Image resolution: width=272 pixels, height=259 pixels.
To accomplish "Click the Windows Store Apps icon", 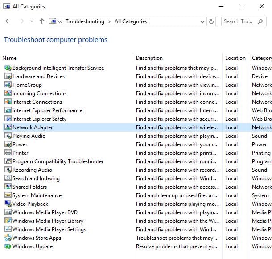I will click(x=8, y=238).
